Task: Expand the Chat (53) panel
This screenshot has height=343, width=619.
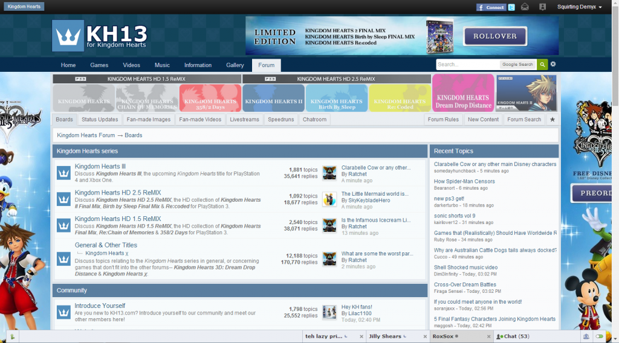Action: pos(513,336)
